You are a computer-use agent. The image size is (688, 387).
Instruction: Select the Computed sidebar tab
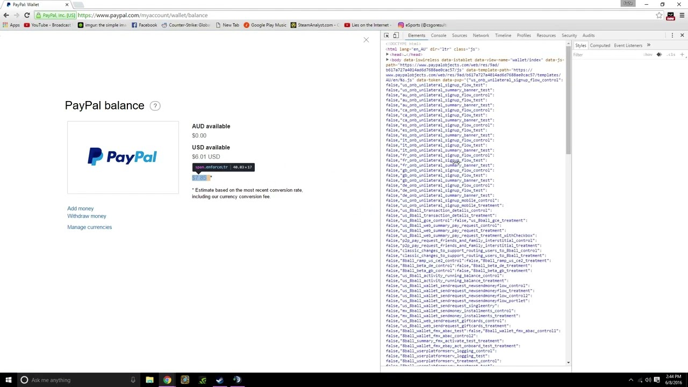[x=600, y=46]
